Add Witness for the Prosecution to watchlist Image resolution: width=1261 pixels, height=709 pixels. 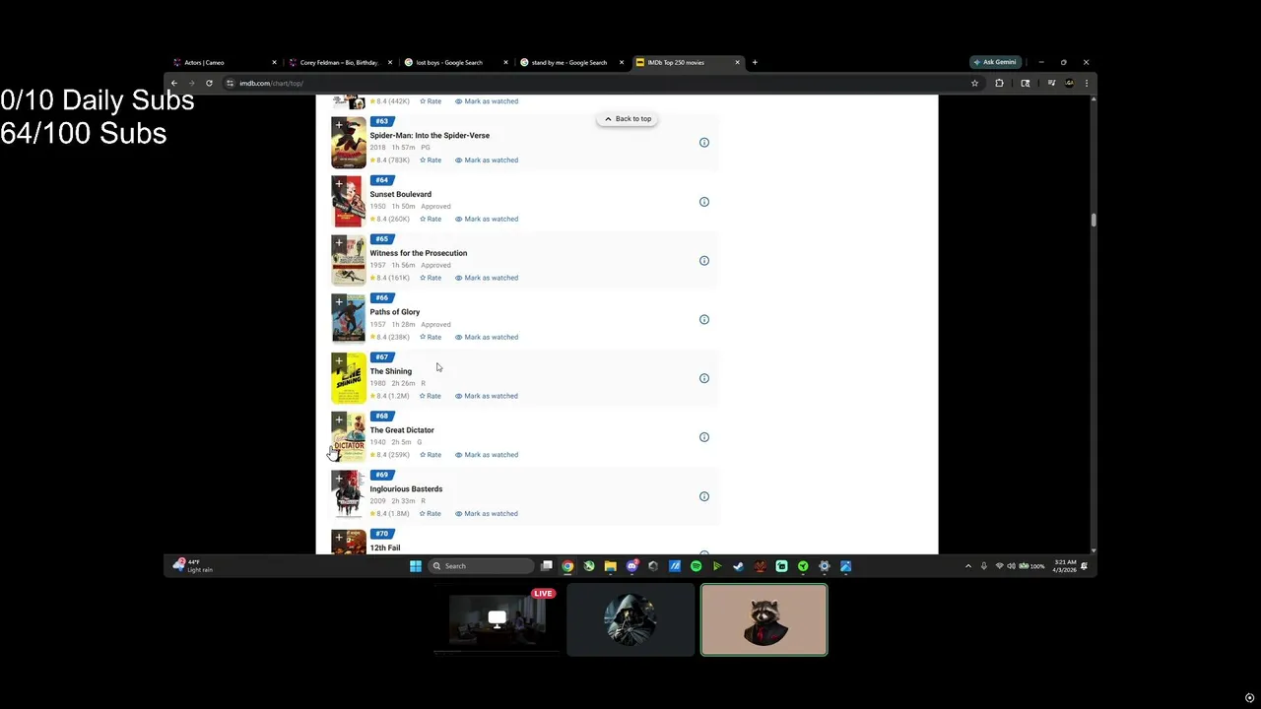coord(339,243)
